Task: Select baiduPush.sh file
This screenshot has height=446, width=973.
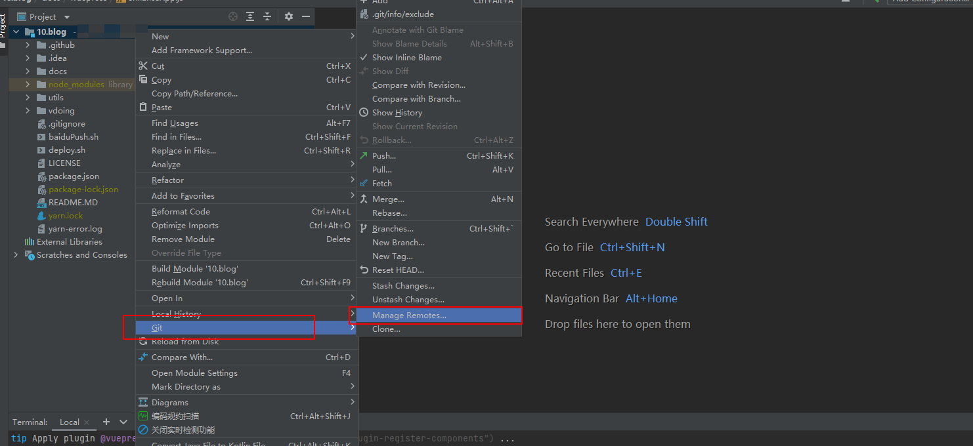Action: 74,137
